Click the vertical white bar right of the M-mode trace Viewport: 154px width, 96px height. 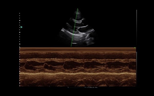137,69
